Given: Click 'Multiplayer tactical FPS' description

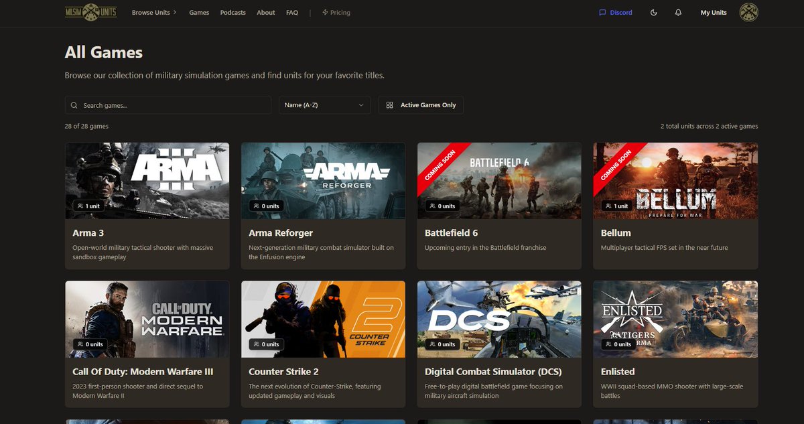Looking at the screenshot, I should click(x=665, y=248).
